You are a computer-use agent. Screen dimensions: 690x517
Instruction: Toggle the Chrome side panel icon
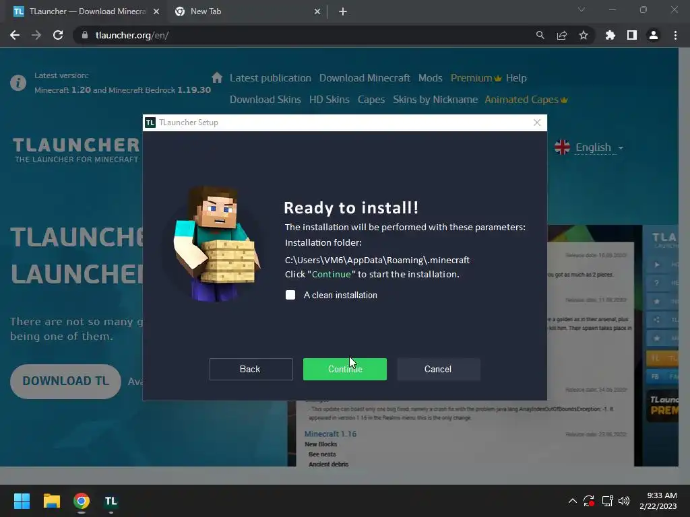pos(632,35)
